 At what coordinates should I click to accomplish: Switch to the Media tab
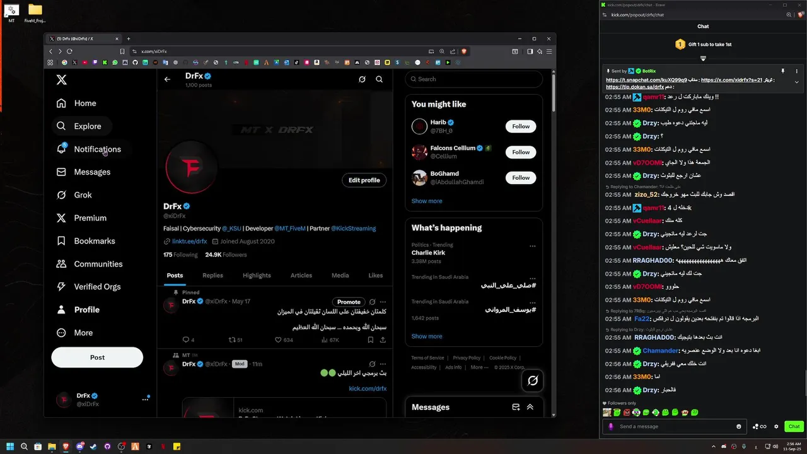coord(340,276)
